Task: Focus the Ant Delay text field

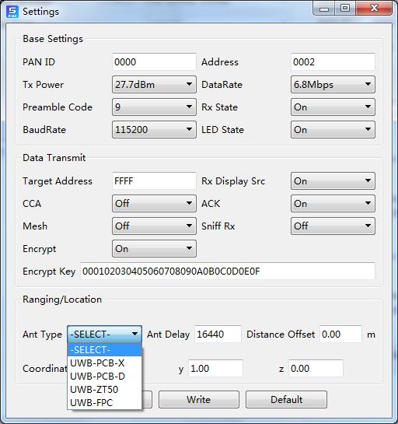Action: click(218, 335)
